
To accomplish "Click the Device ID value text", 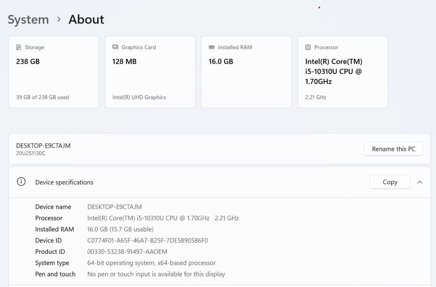I will (147, 240).
